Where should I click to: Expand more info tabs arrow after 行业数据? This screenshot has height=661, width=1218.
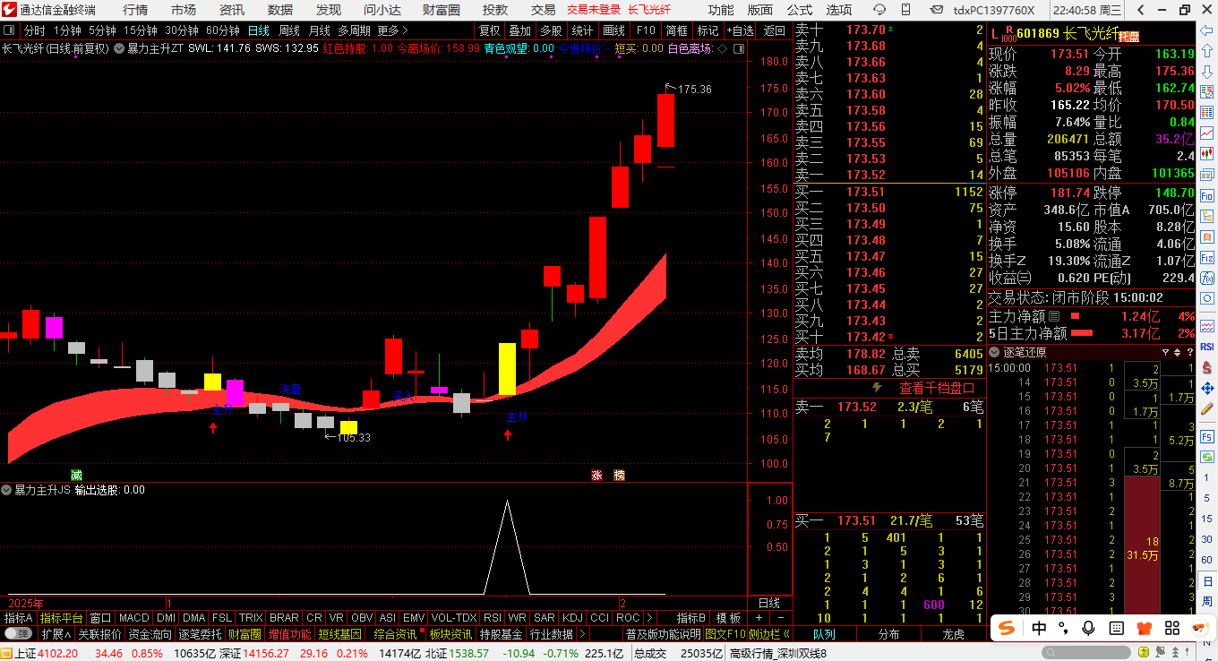[583, 634]
